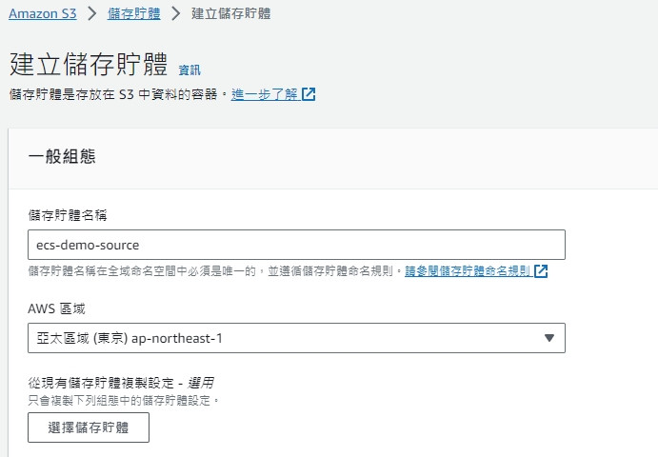The image size is (658, 457).
Task: Focus the 儲存貯體名稱 input field
Action: tap(296, 245)
